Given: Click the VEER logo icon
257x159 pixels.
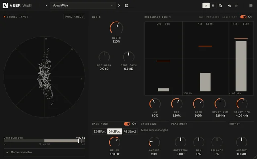Looking at the screenshot, I should pos(5,6).
